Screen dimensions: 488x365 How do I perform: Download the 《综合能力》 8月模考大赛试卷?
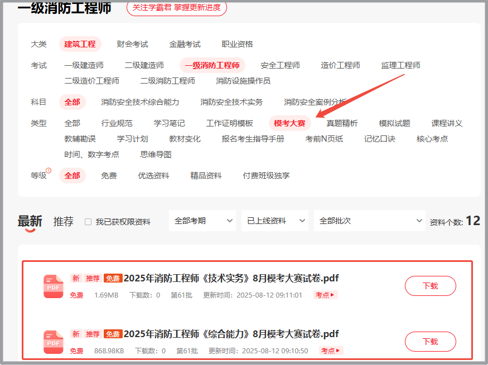coord(430,342)
